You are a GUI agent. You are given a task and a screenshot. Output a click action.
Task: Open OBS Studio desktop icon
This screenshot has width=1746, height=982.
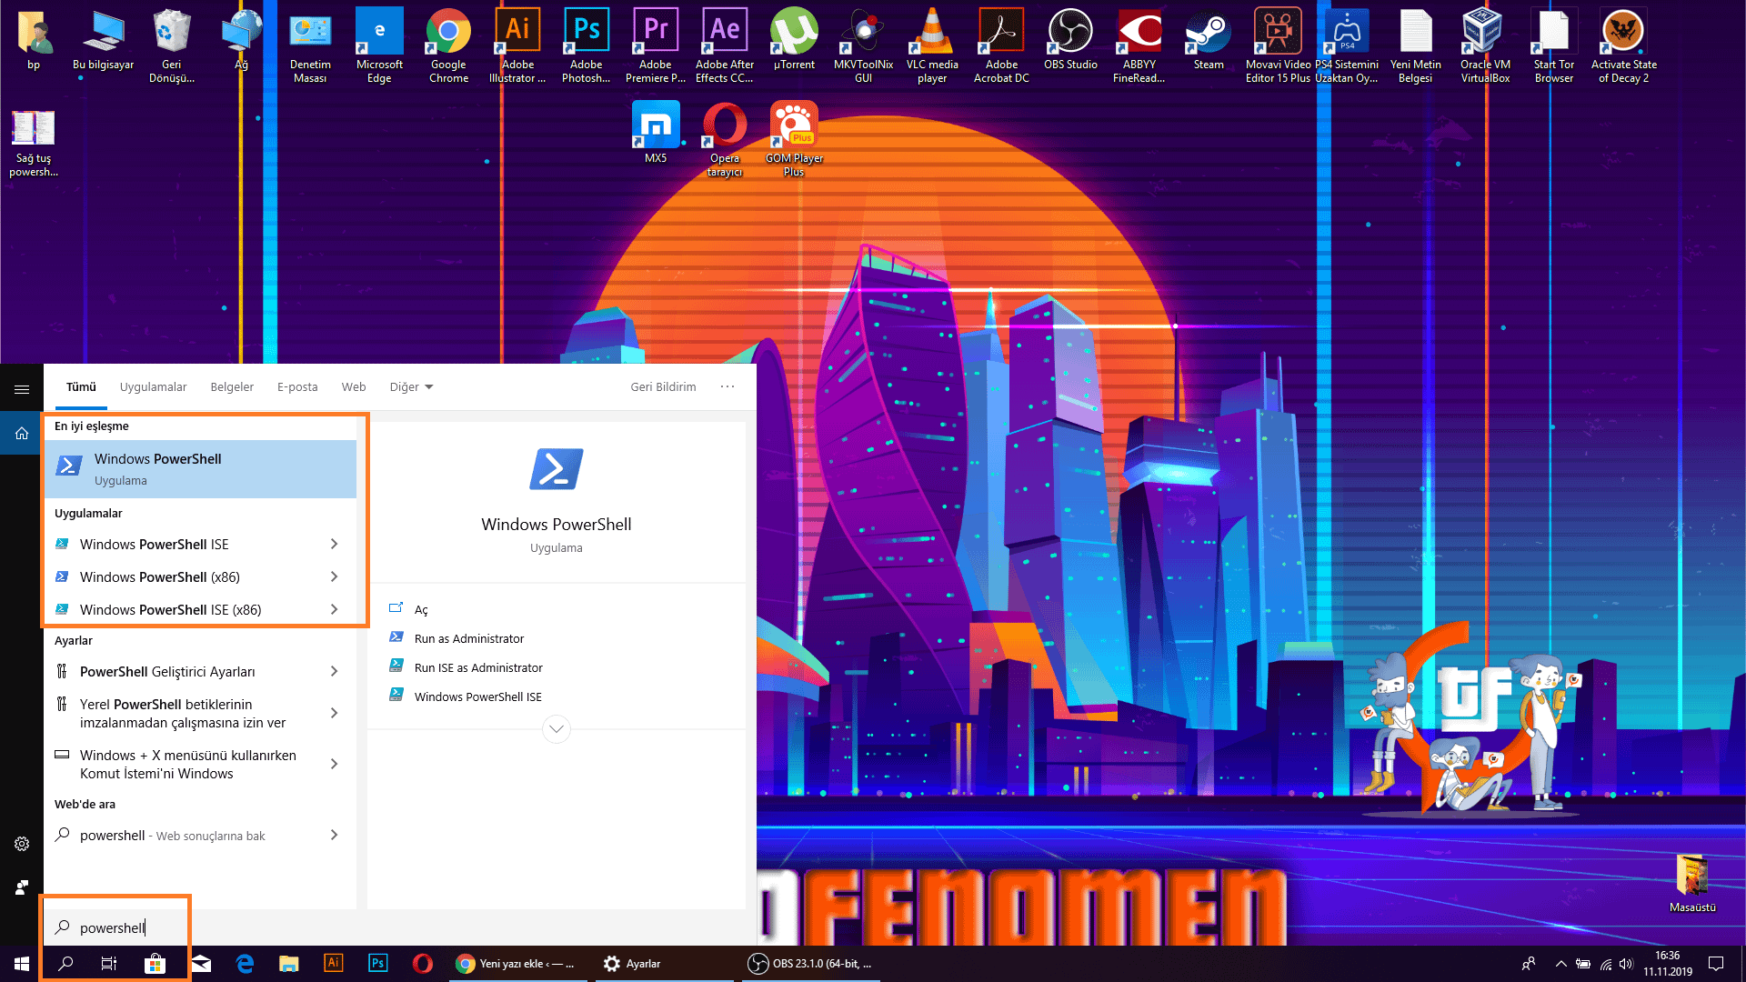(x=1070, y=39)
